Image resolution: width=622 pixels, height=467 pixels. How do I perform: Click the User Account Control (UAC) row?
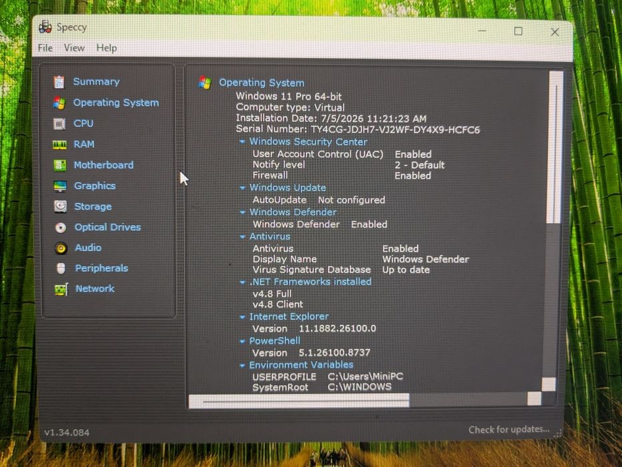click(x=342, y=154)
